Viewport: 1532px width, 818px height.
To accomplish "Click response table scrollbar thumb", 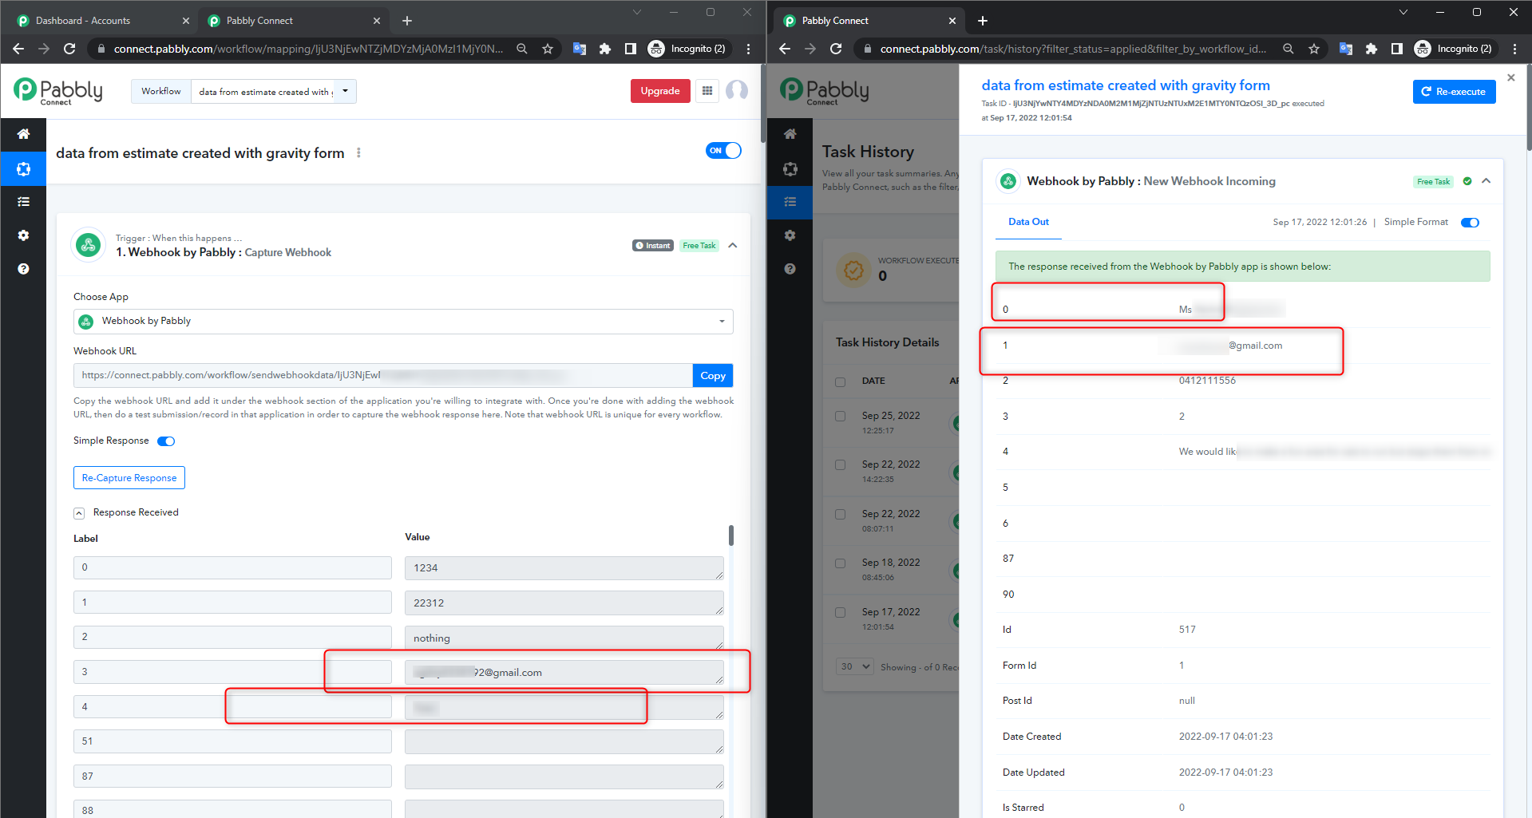I will (x=731, y=535).
